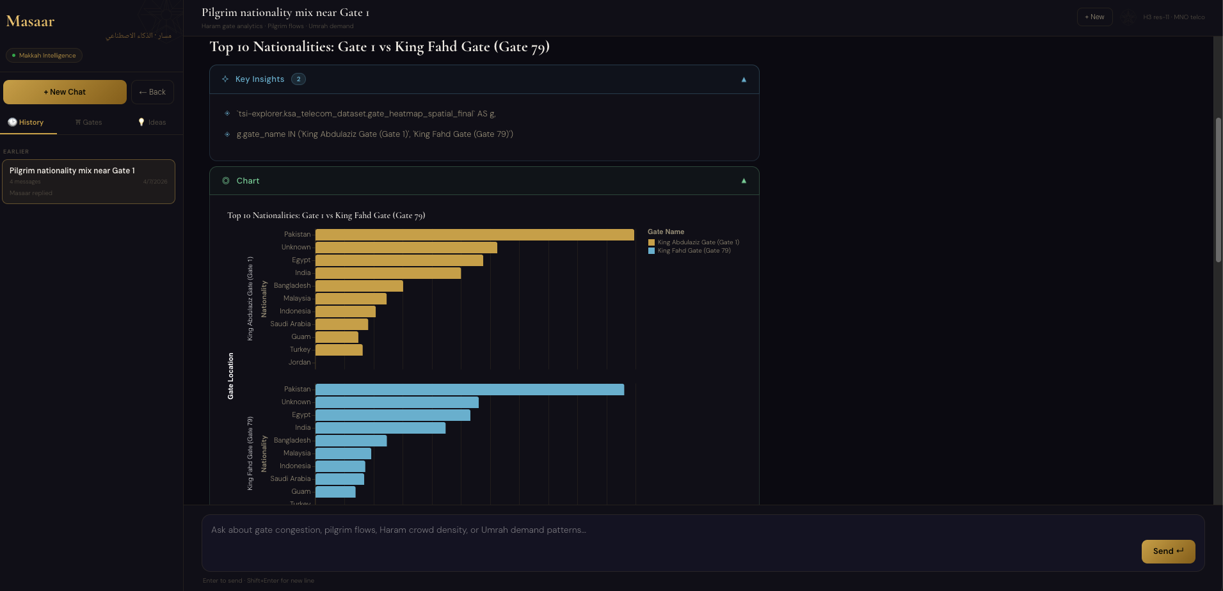Click the 'Jordan' axis label

coord(300,363)
